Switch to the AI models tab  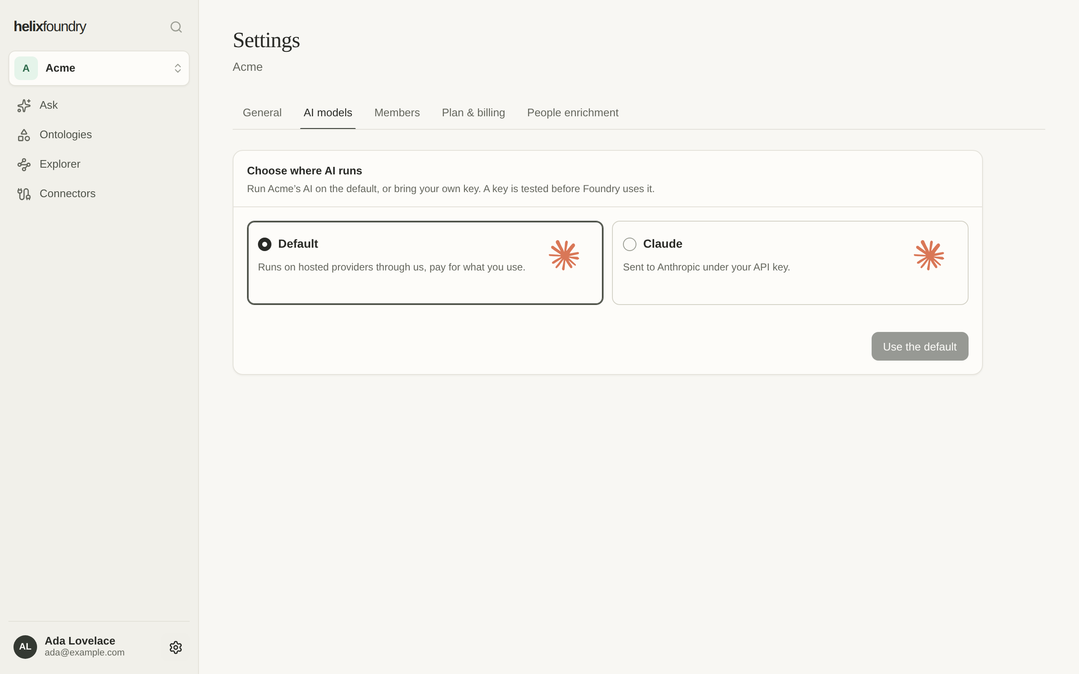pos(328,113)
